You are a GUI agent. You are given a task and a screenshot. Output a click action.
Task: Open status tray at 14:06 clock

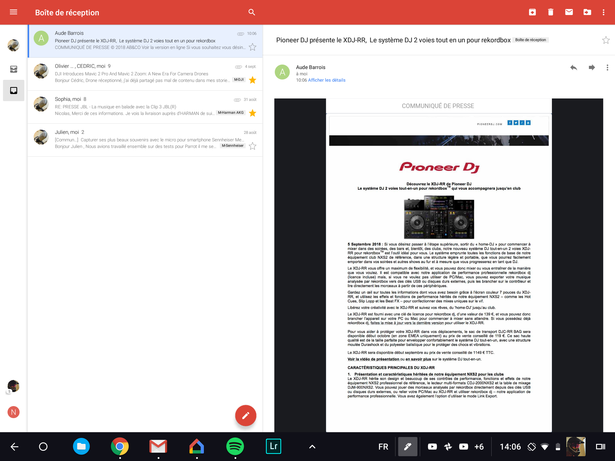510,447
